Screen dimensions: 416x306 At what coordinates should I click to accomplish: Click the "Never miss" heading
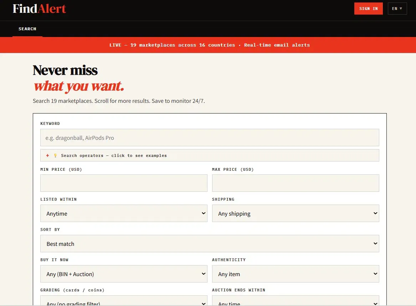(x=65, y=70)
